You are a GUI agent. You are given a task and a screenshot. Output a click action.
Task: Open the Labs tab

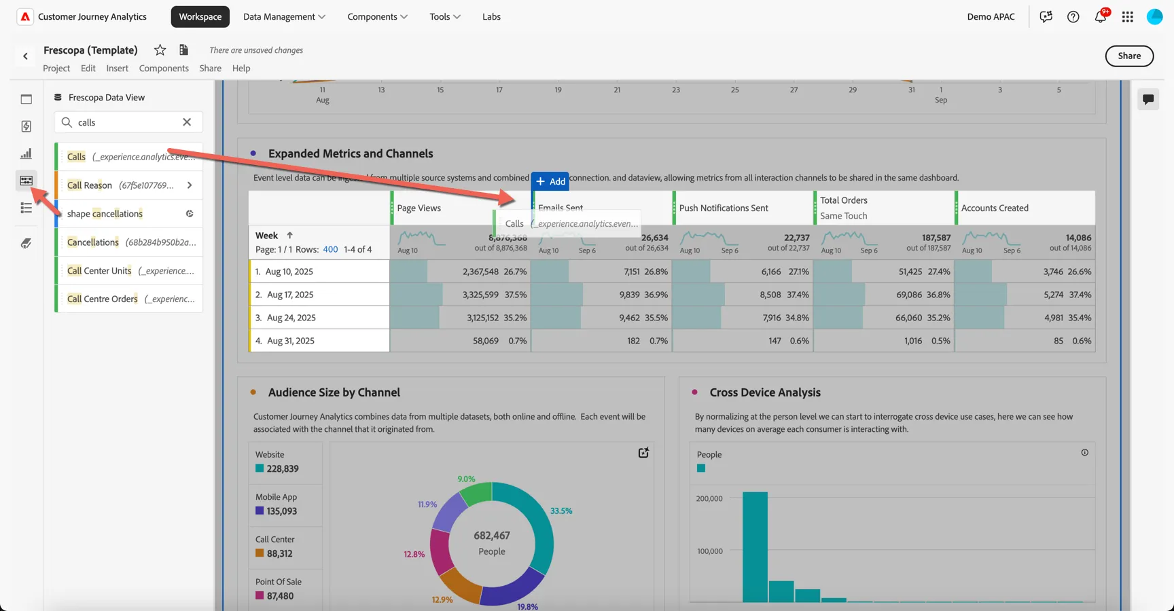491,17
